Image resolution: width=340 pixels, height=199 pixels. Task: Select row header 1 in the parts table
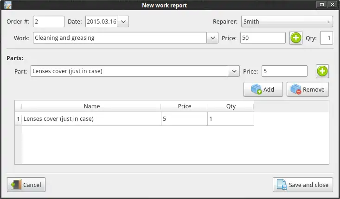tap(18, 119)
